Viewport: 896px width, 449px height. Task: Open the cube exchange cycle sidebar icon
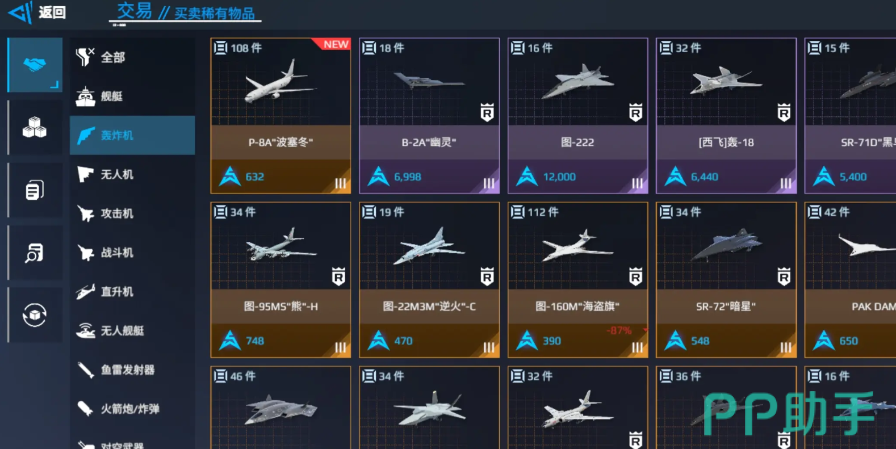[35, 315]
